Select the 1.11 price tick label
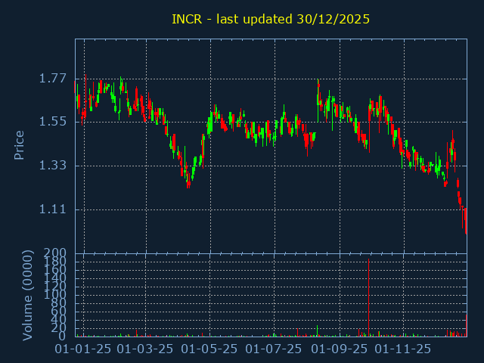This screenshot has width=484, height=363. [53, 209]
